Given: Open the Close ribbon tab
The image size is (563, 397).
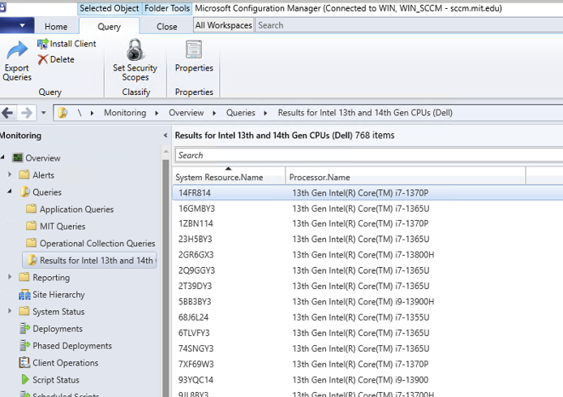Looking at the screenshot, I should 166,27.
